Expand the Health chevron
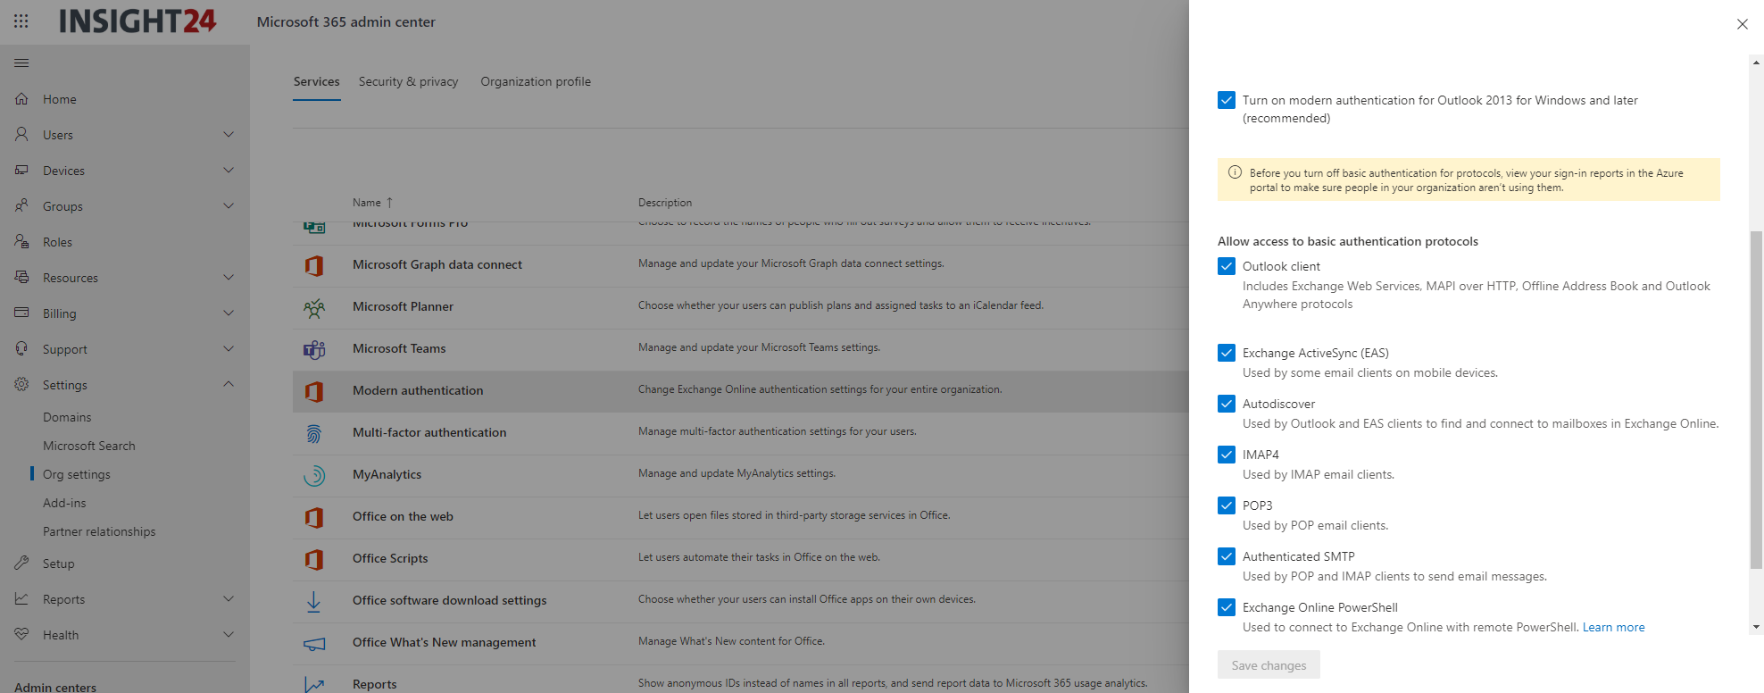This screenshot has width=1764, height=693. coord(229,634)
